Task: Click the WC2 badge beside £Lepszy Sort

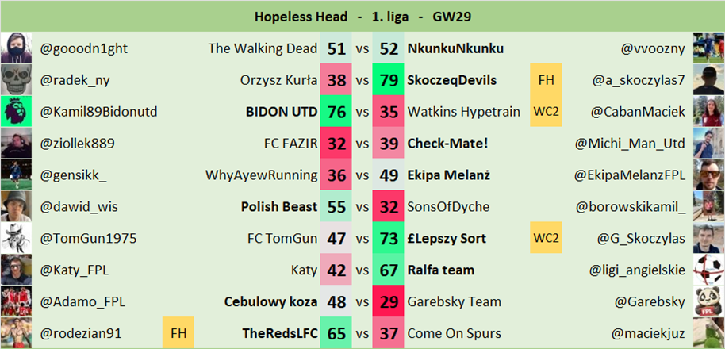Action: pyautogui.click(x=546, y=238)
